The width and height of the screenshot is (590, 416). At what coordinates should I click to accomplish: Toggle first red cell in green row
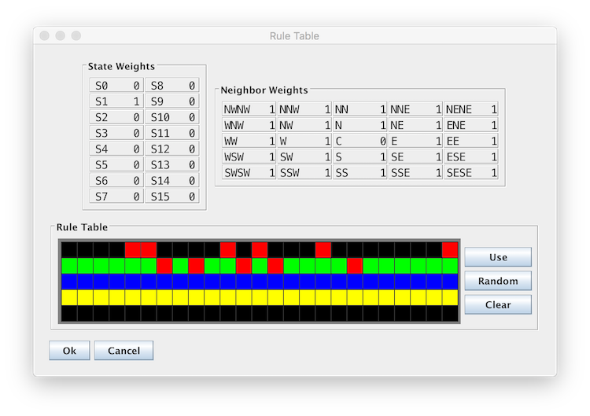point(164,266)
